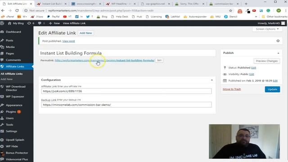
Task: Close the Edit Affiliate Link tab
Action: tap(31, 4)
